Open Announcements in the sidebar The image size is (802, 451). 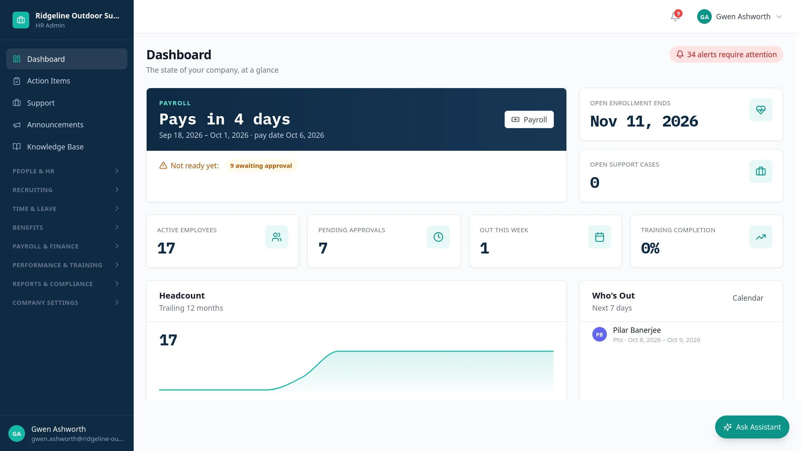point(67,125)
